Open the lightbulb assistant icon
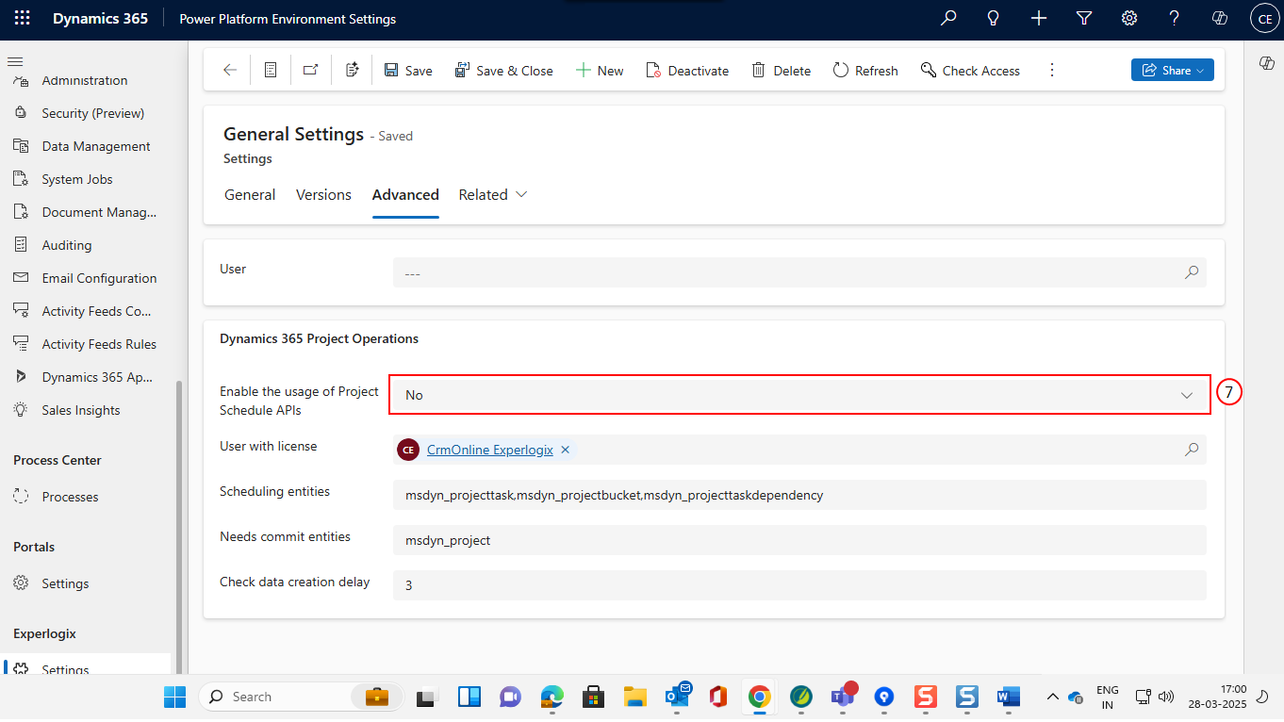This screenshot has height=722, width=1284. 994,19
